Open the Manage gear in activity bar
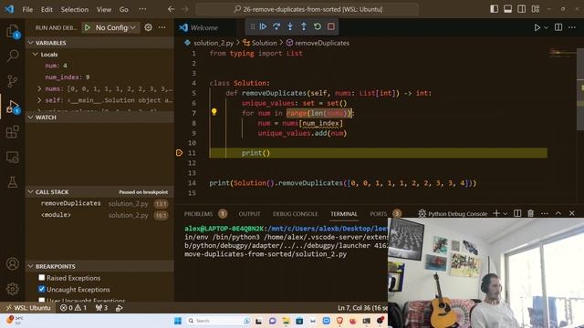This screenshot has height=328, width=584. 12,289
